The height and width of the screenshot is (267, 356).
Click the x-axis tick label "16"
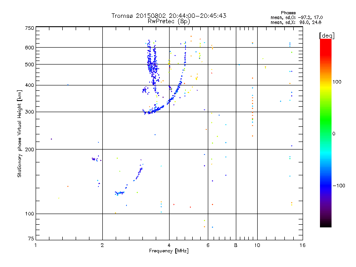303,245
